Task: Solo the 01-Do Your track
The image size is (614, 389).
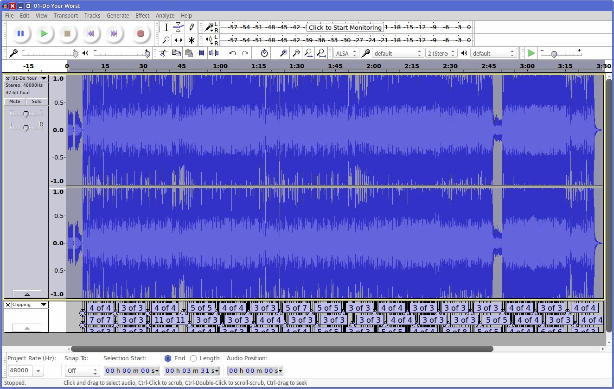Action: (37, 102)
